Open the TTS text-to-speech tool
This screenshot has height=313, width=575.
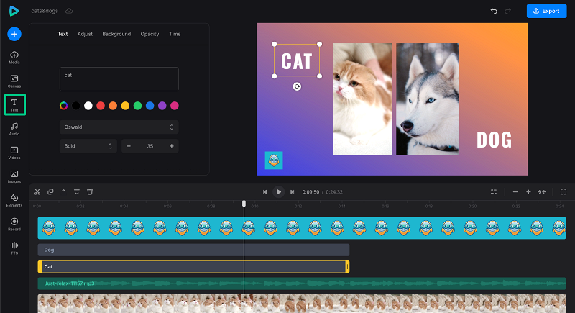(x=14, y=248)
